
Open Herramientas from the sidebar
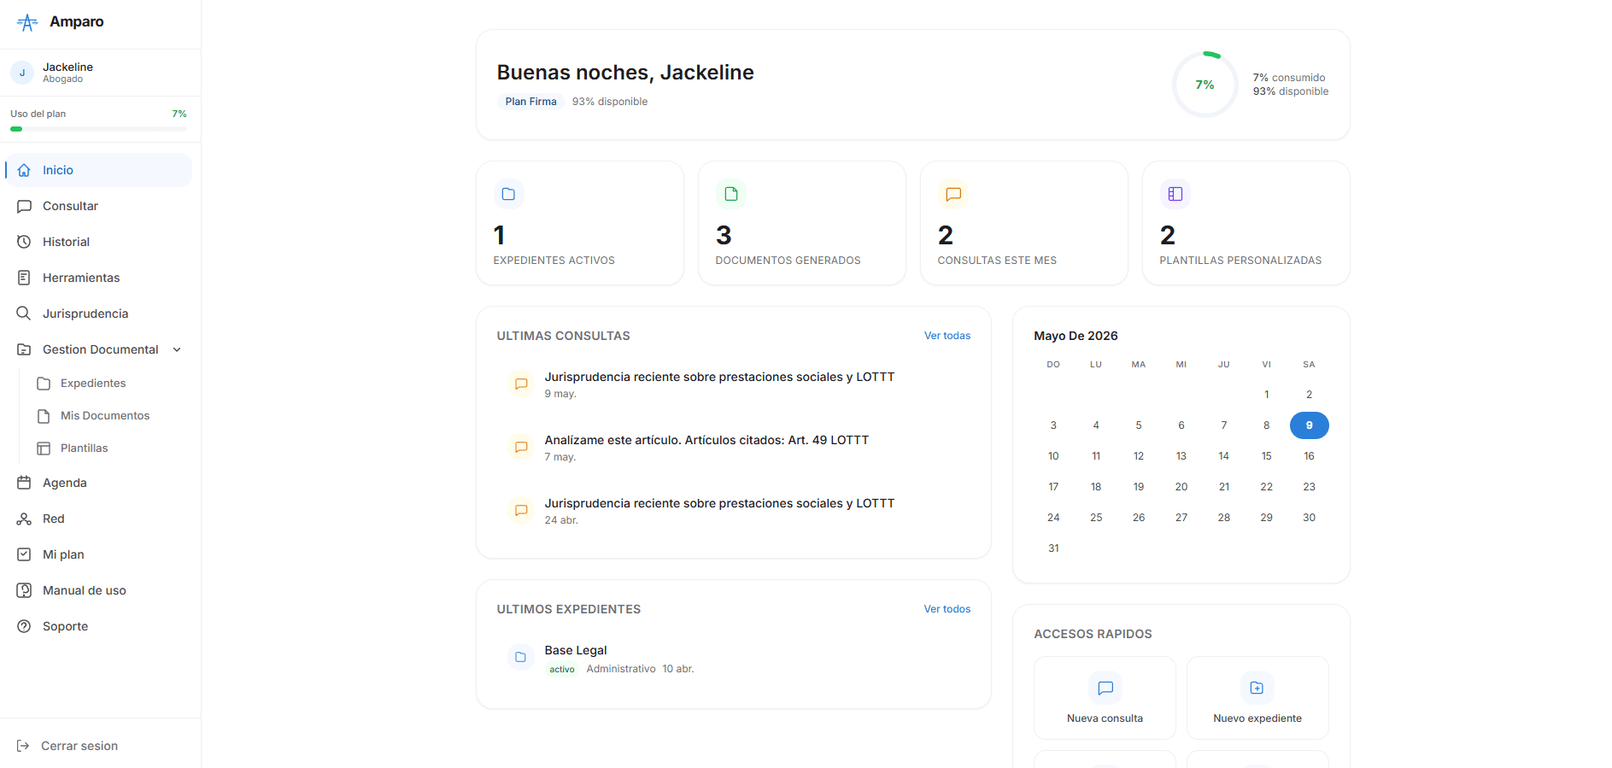tap(99, 278)
